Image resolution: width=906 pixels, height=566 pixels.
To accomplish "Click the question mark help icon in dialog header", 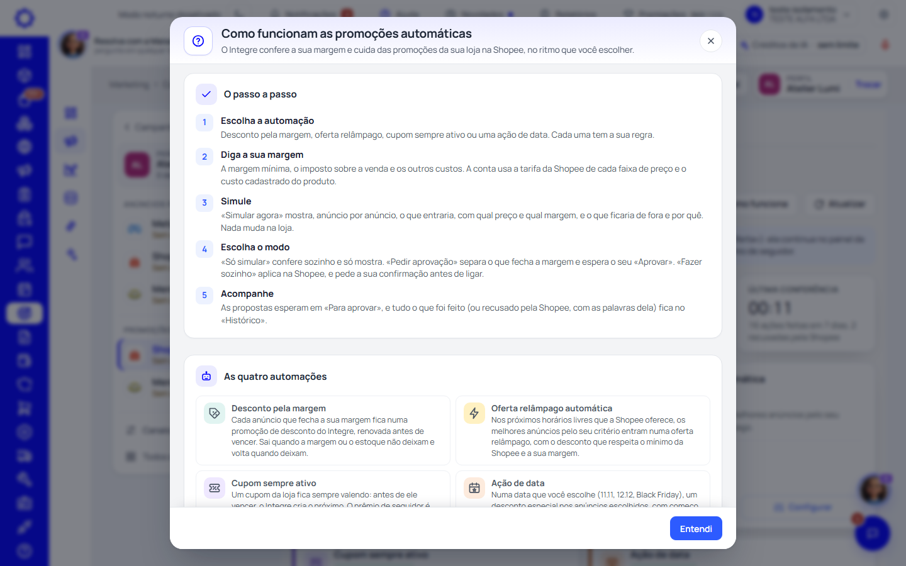I will click(x=198, y=41).
